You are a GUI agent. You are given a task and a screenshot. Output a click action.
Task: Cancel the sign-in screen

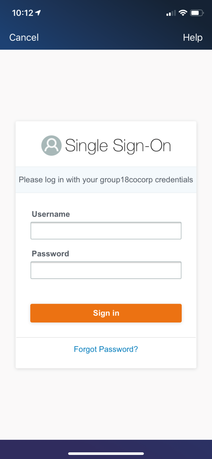click(x=24, y=37)
